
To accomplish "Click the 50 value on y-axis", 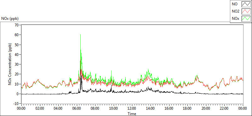I will click(17, 45).
